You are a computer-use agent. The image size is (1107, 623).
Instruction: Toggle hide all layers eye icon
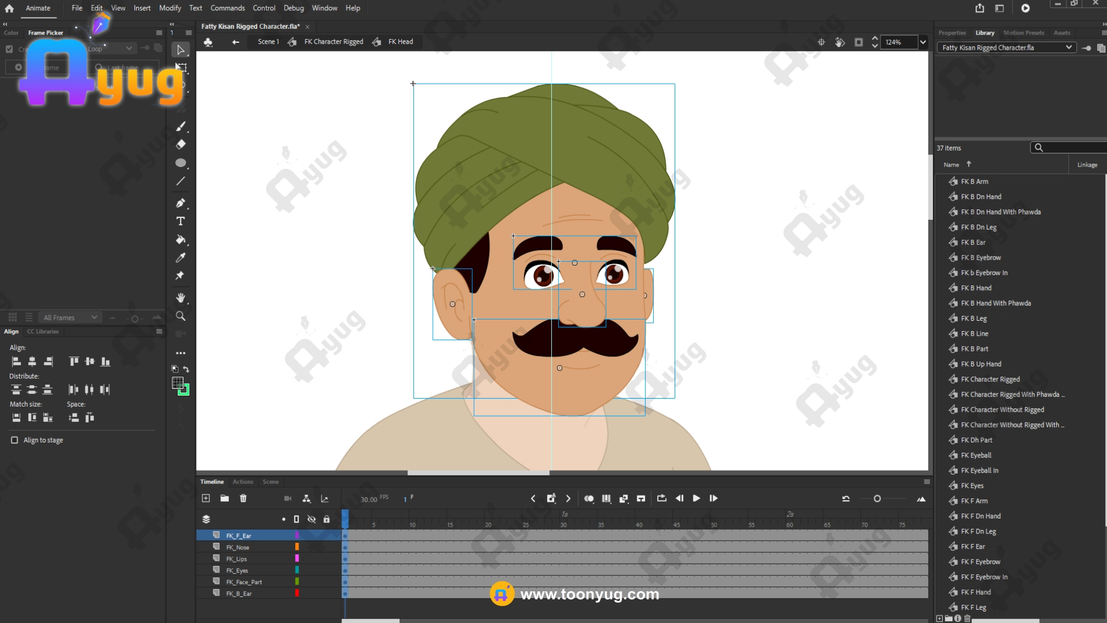[x=311, y=519]
